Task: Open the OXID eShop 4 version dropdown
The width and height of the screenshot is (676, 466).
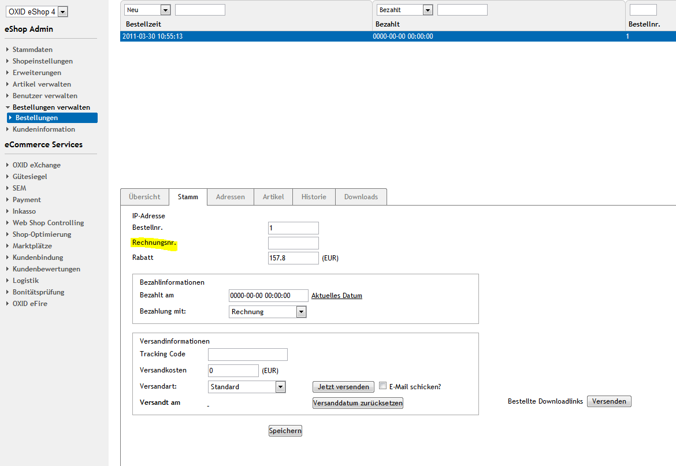Action: pyautogui.click(x=37, y=12)
